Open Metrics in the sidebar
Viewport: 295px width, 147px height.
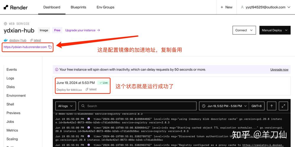pyautogui.click(x=12, y=130)
